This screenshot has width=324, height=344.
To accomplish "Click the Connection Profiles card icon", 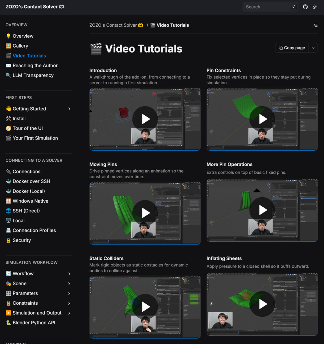I will pos(8,230).
